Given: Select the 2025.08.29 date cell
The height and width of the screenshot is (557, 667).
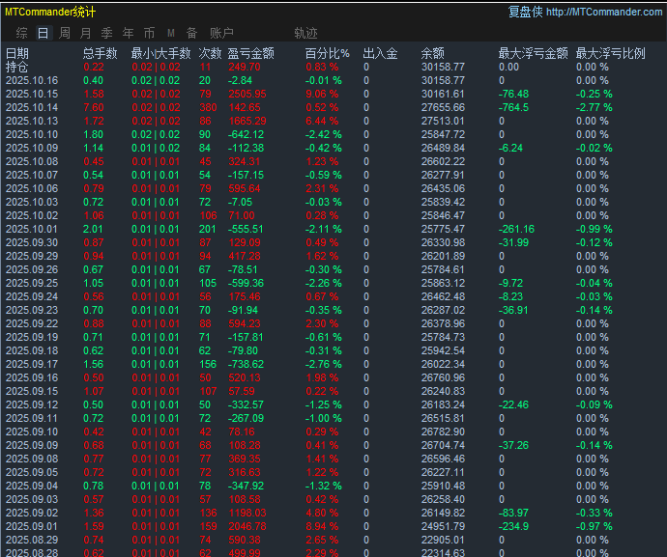Looking at the screenshot, I should pyautogui.click(x=32, y=540).
